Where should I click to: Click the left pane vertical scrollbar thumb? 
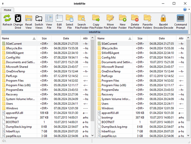(92, 80)
